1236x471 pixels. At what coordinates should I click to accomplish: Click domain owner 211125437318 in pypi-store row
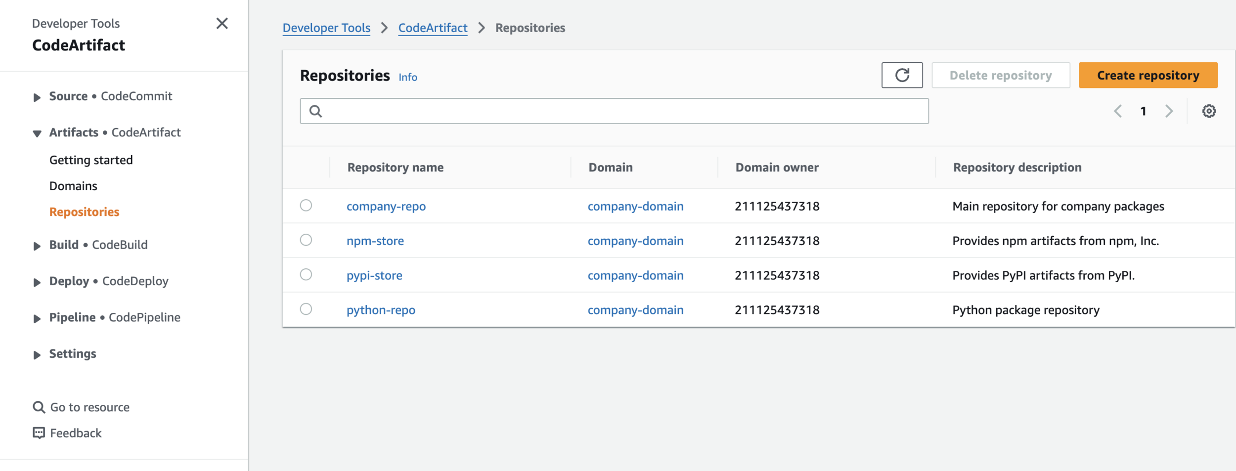[777, 275]
